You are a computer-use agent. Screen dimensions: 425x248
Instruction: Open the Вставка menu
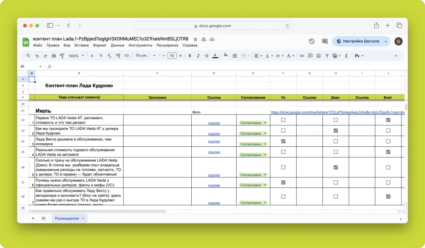tap(82, 45)
